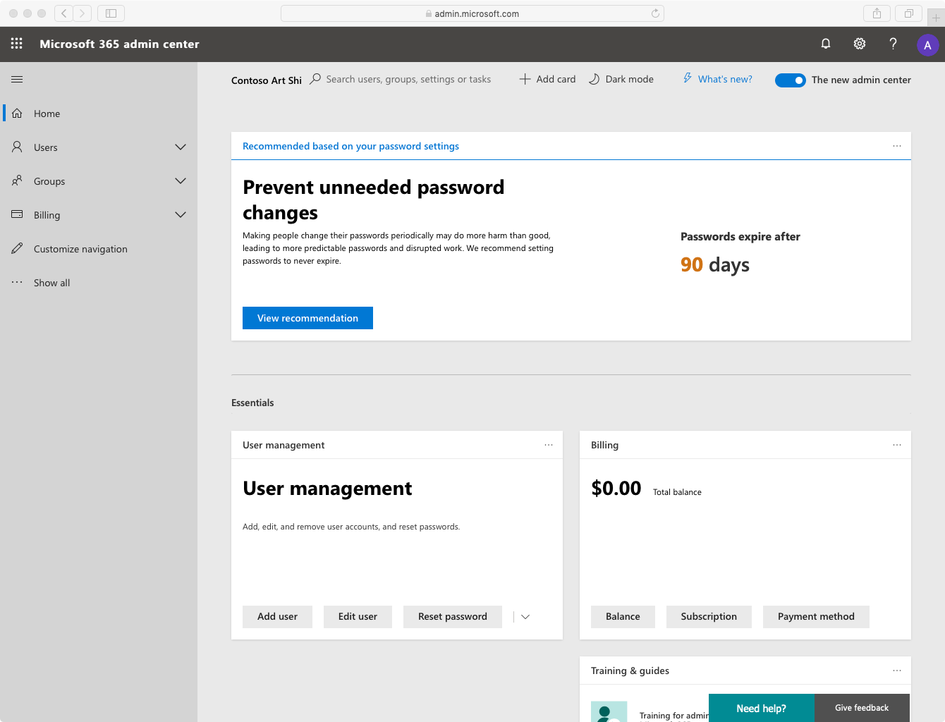Click in the search users field
Image resolution: width=945 pixels, height=722 pixels.
408,79
